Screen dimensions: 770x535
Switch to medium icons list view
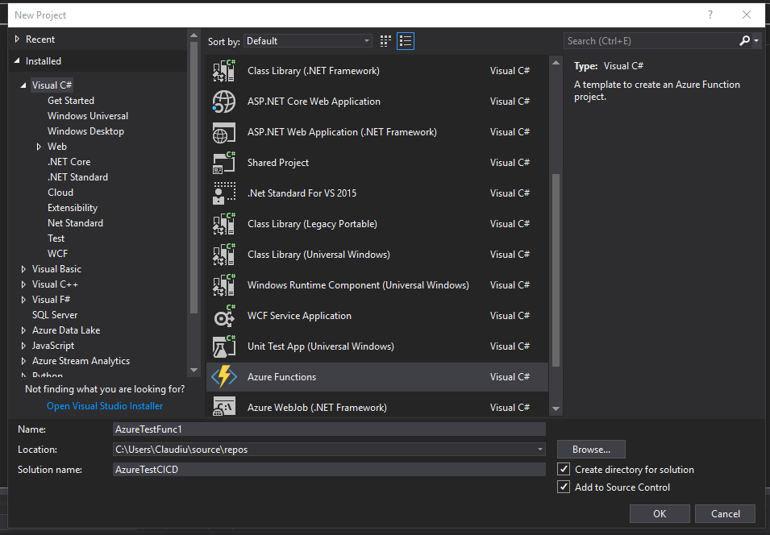pyautogui.click(x=406, y=41)
